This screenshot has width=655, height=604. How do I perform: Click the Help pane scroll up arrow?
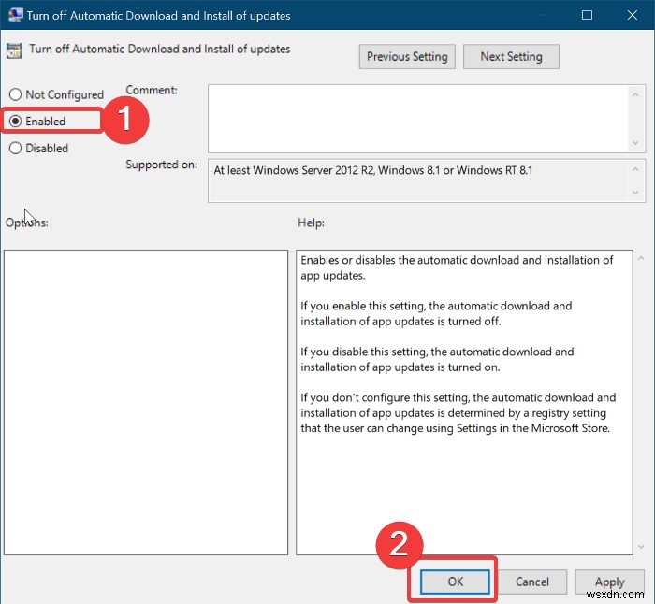pos(641,258)
